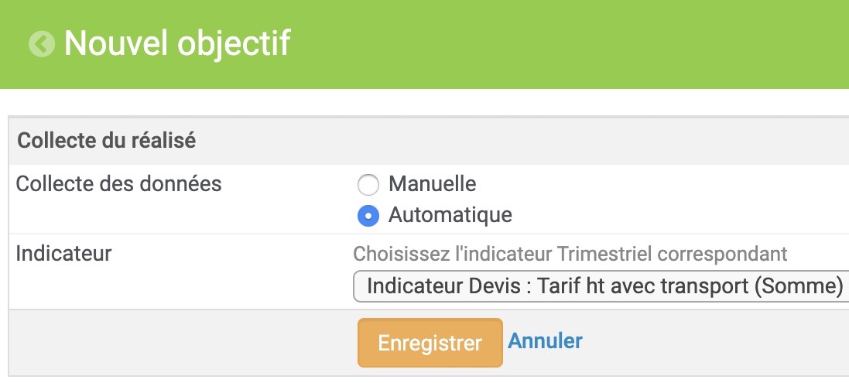Click the Collecte des données field label
The height and width of the screenshot is (383, 849).
pos(118,184)
